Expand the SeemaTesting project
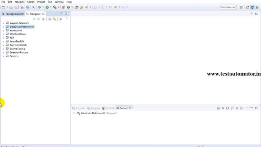 (x=3, y=49)
